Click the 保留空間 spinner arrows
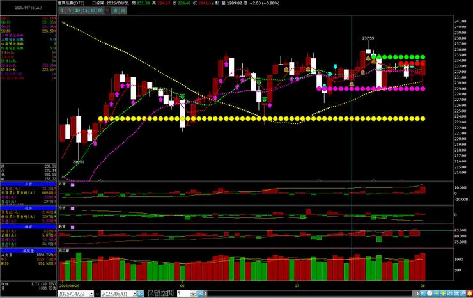473x298 pixels. tap(193, 293)
